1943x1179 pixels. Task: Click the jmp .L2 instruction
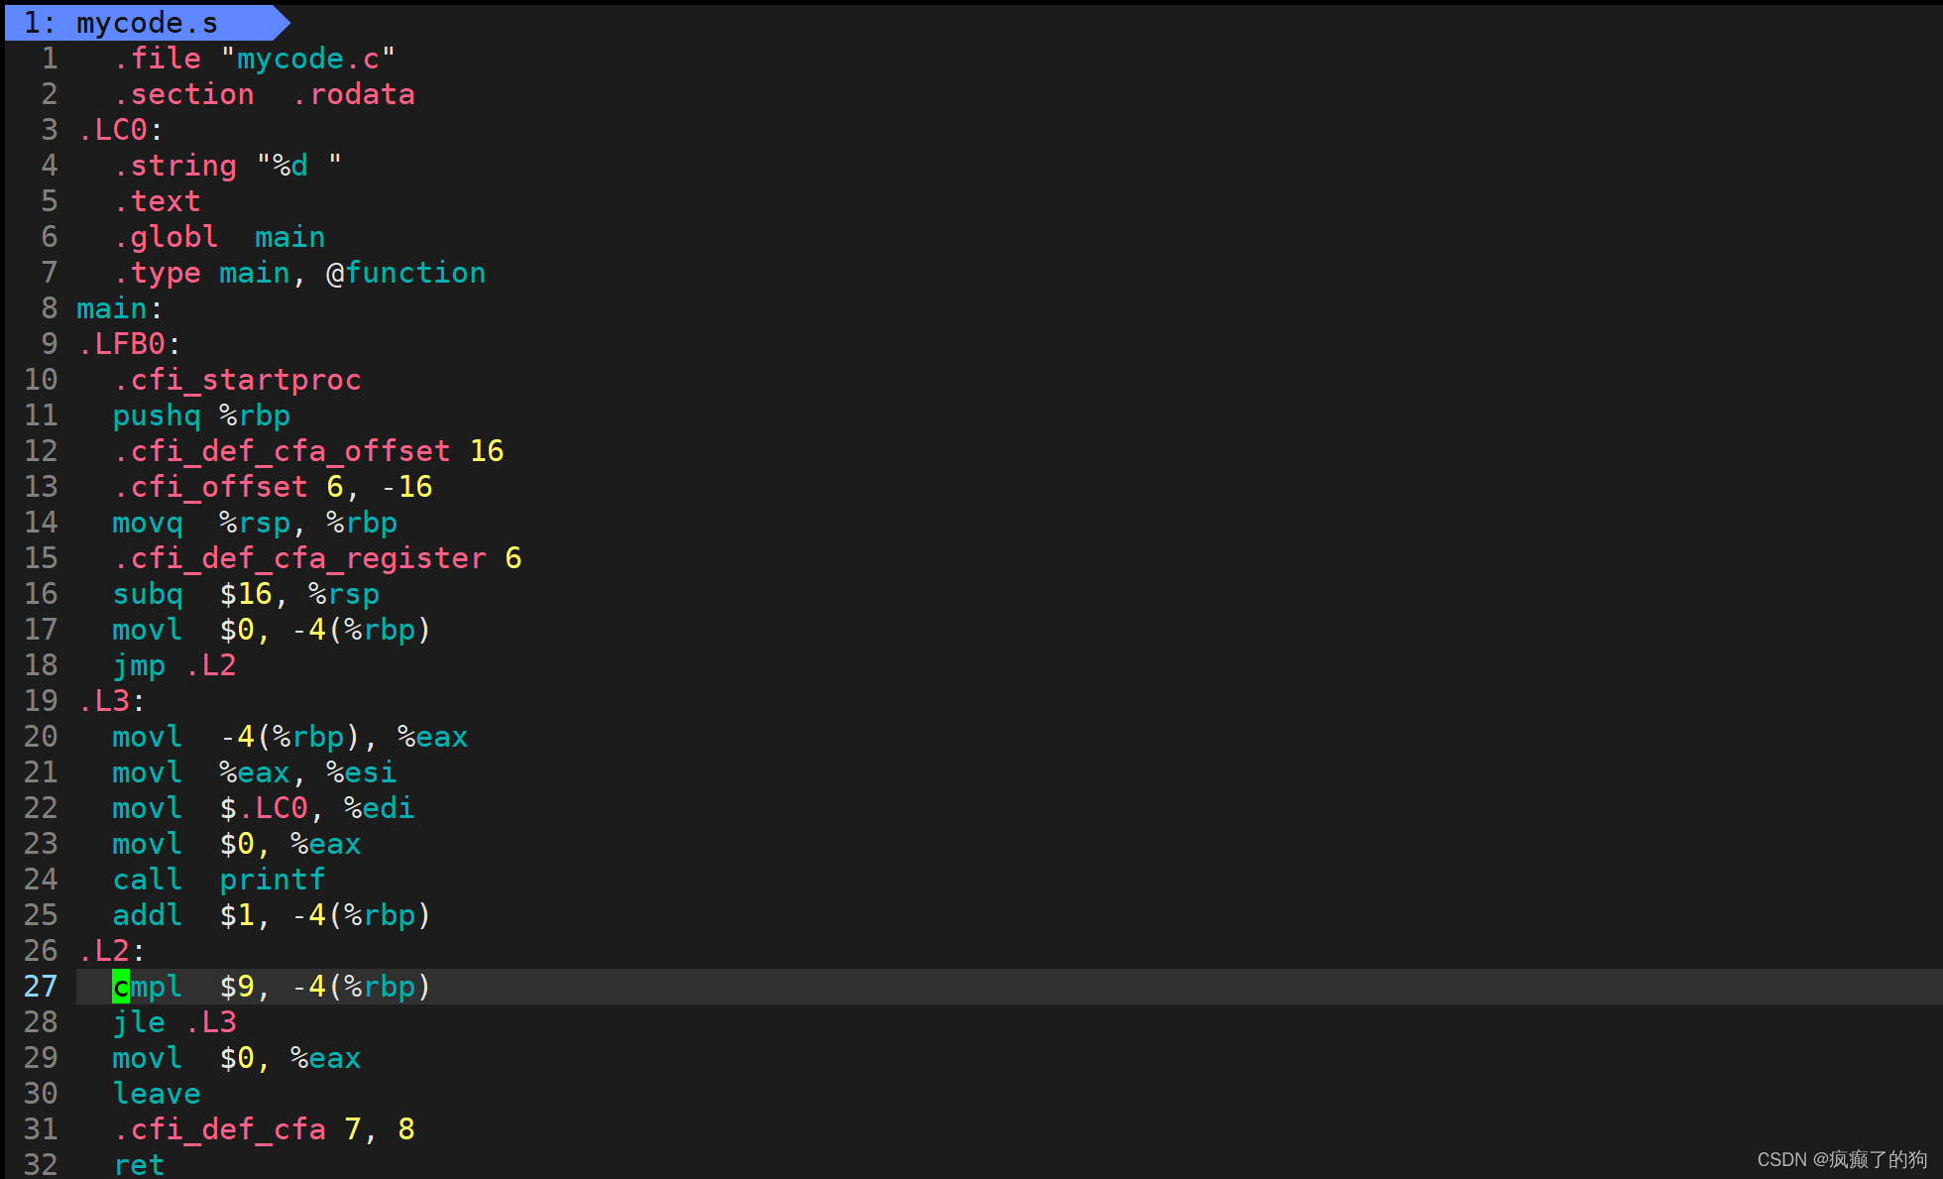pos(174,665)
